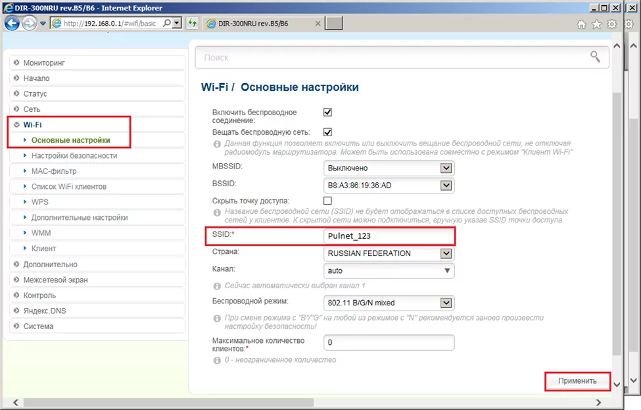Click the Применить button
641x410 pixels.
577,381
